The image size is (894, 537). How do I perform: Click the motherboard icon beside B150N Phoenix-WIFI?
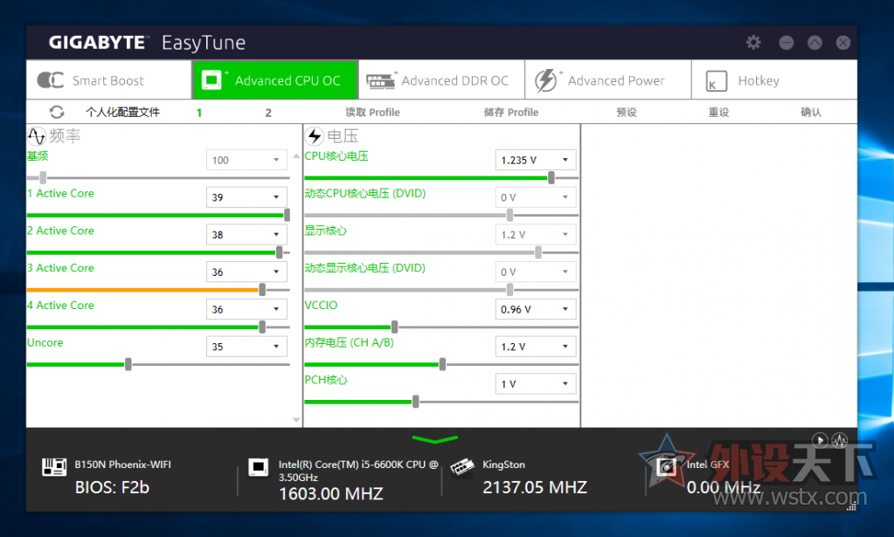point(54,467)
